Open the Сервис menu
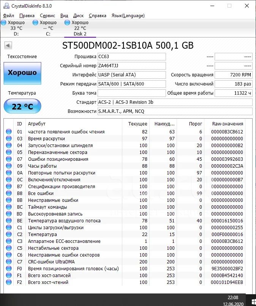The width and height of the screenshot is (256, 306). pos(47,16)
